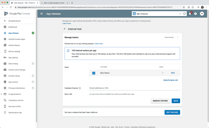Open the help question mark icon

click(195, 14)
